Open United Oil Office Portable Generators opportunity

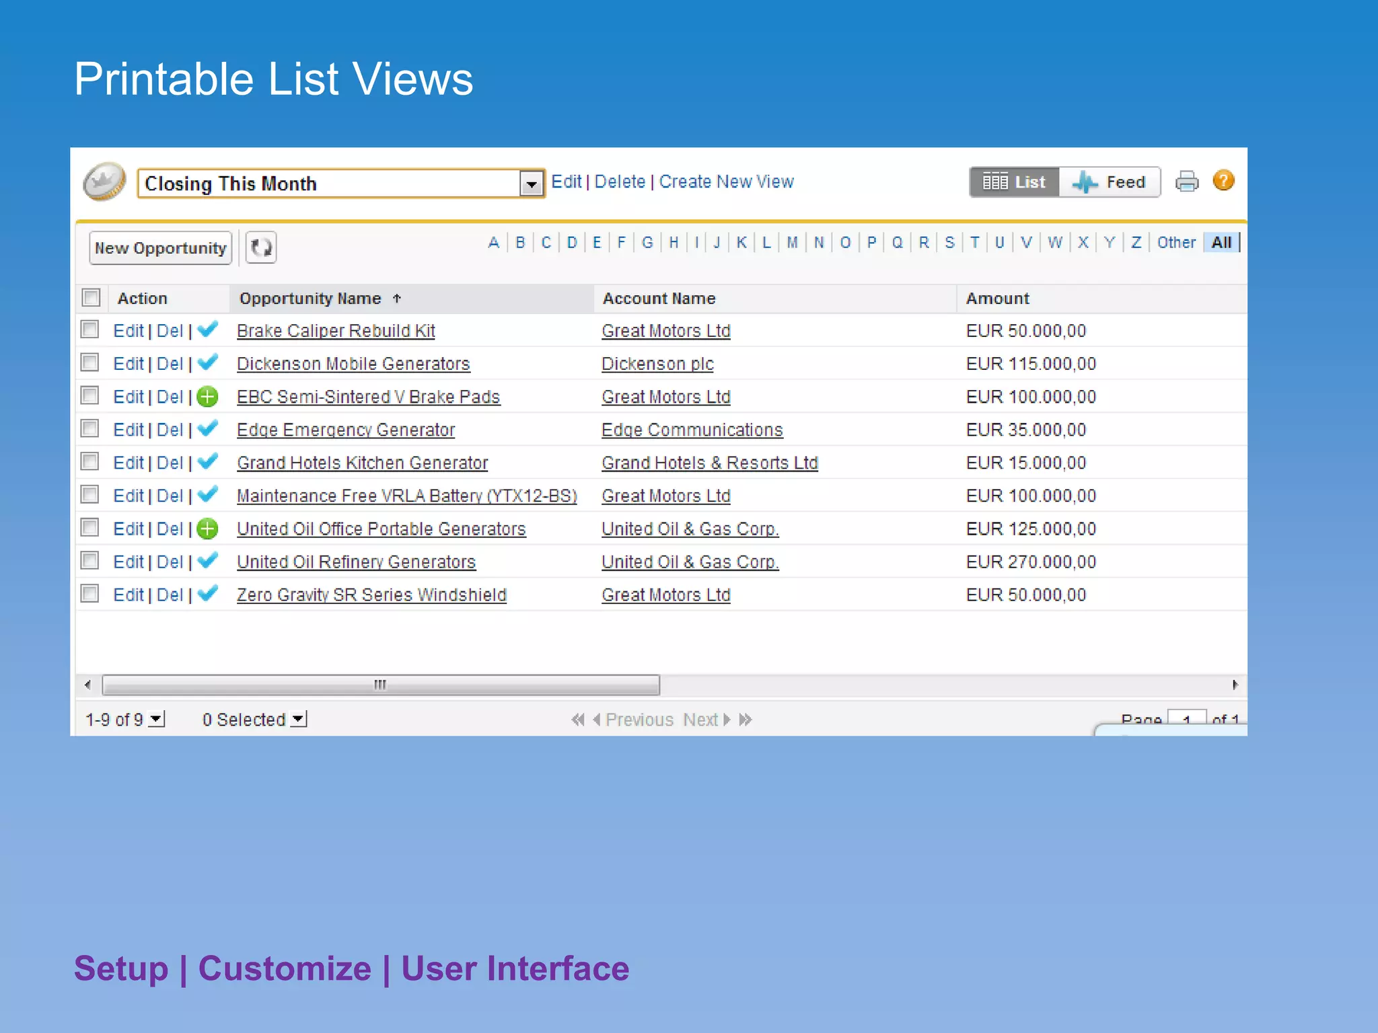coord(381,529)
